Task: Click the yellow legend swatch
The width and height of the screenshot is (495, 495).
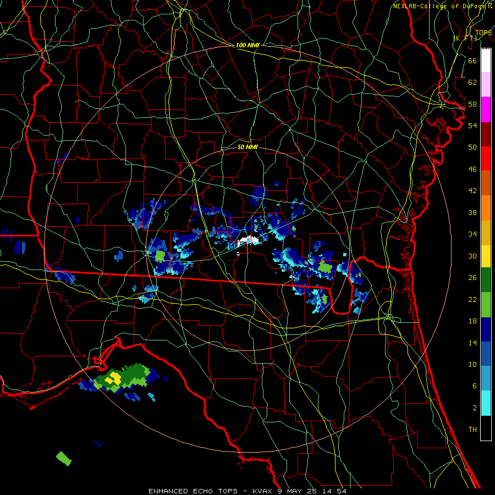Action: [x=486, y=256]
